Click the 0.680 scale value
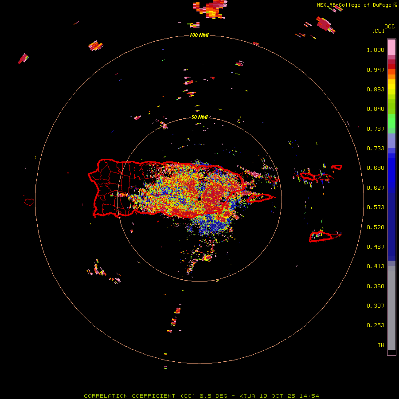399x399 pixels. [x=376, y=168]
